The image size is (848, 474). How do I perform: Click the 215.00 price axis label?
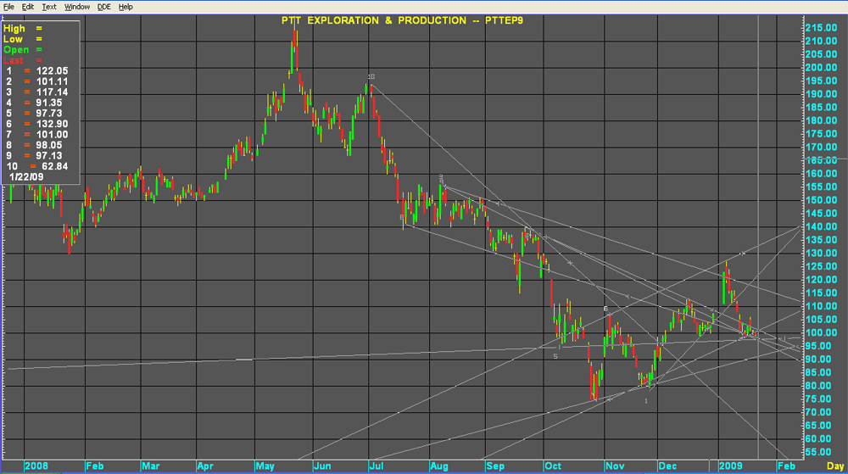821,28
